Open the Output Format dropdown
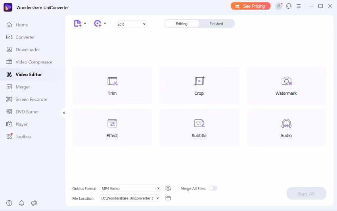Image resolution: width=337 pixels, height=211 pixels. pyautogui.click(x=130, y=188)
